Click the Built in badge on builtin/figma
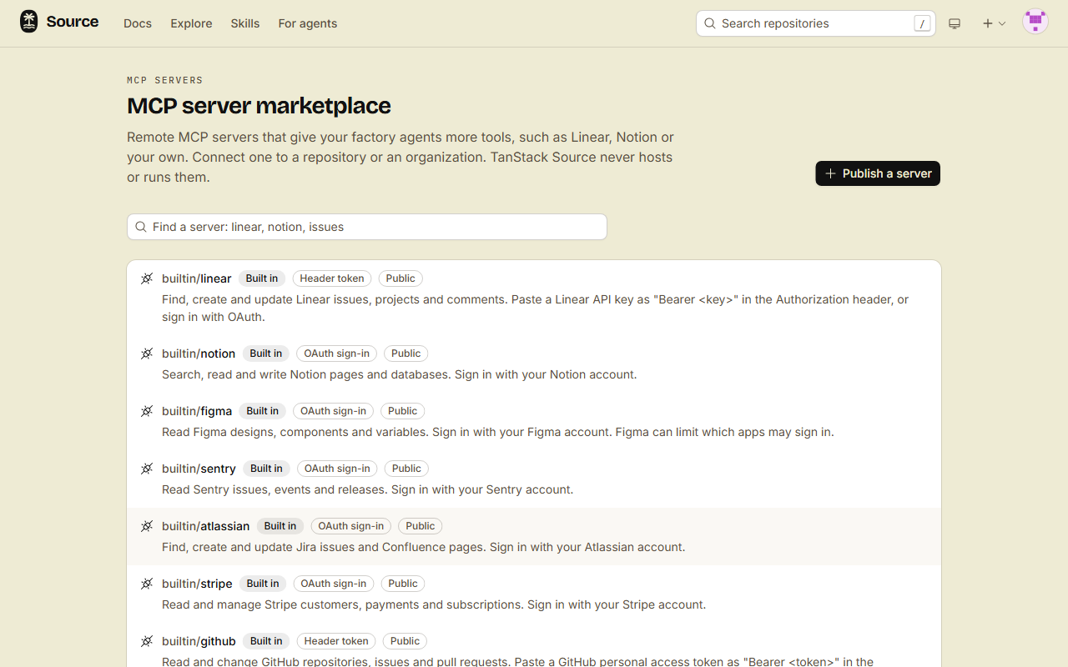 pos(263,411)
